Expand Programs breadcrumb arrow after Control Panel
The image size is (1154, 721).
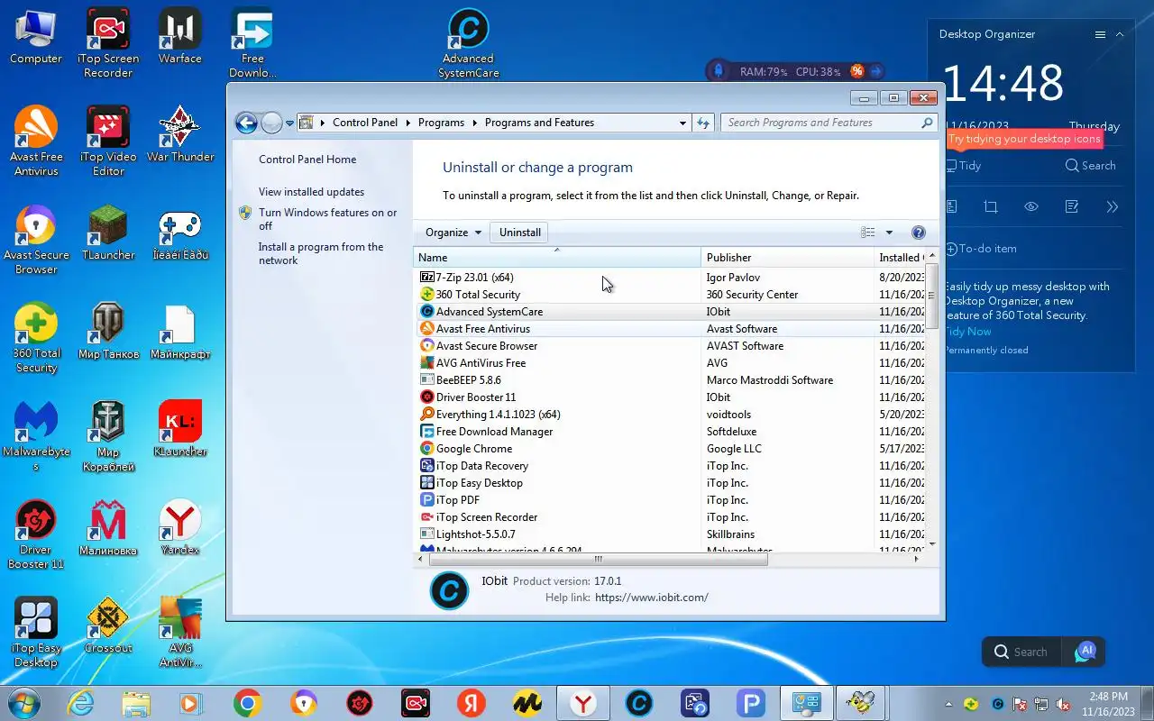[x=408, y=123]
